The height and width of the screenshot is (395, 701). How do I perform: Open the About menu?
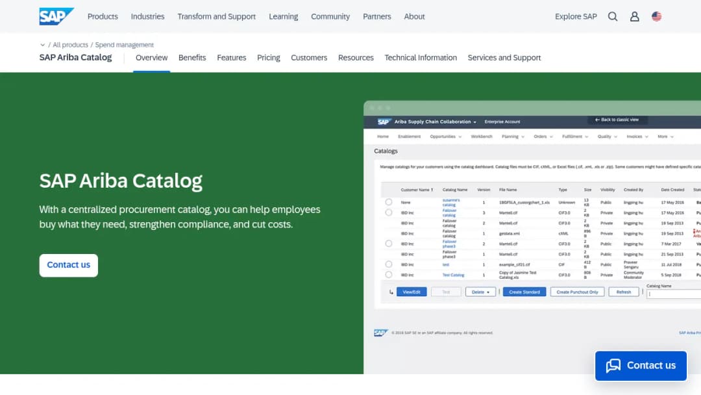(x=414, y=16)
